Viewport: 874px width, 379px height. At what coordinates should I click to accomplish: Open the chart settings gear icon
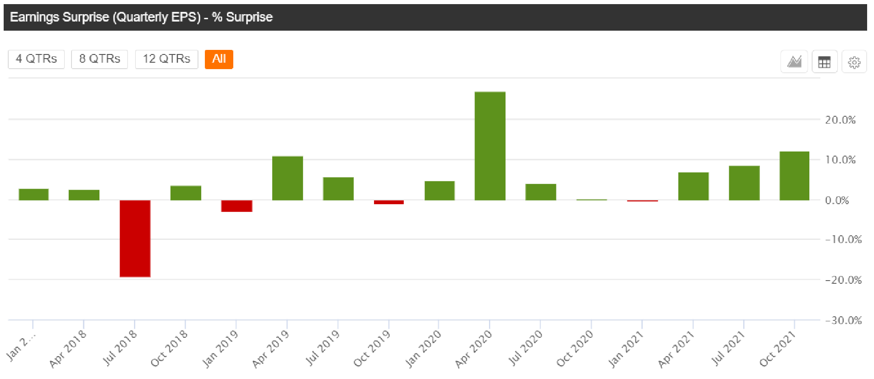pyautogui.click(x=854, y=61)
